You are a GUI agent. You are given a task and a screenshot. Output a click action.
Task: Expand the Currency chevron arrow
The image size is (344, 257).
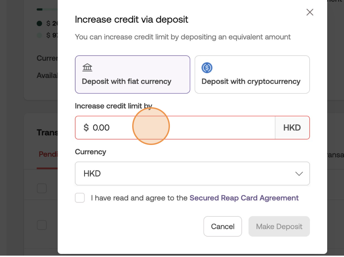click(299, 174)
